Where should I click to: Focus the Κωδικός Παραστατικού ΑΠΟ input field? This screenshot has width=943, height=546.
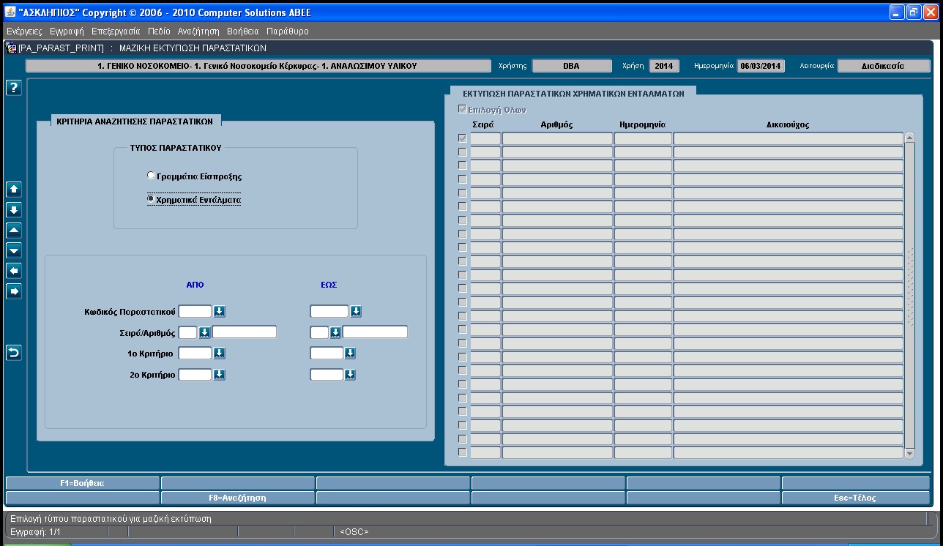(x=195, y=311)
